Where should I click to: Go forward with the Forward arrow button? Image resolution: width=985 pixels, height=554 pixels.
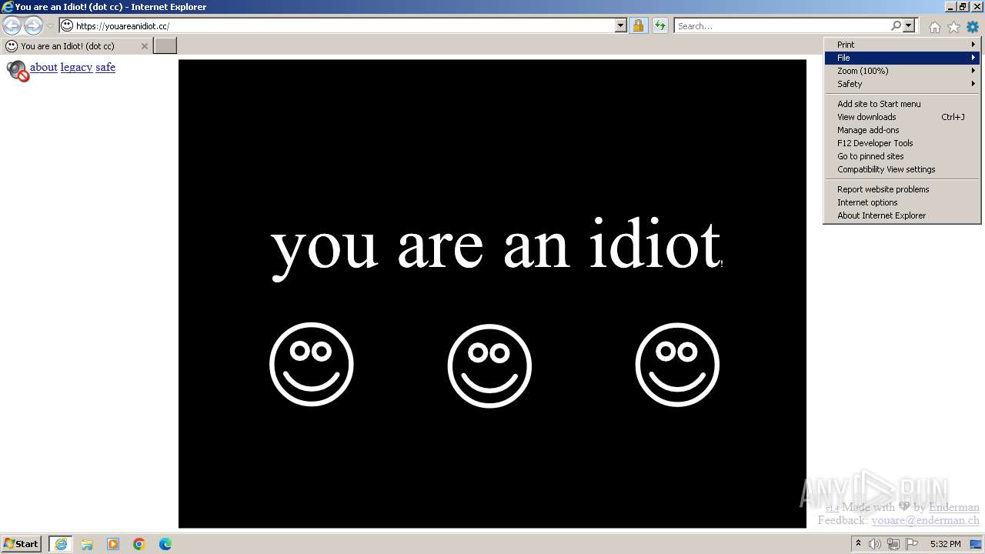(33, 26)
